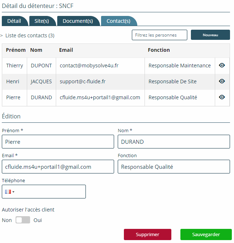Viewport: 234px width, 243px height.
Task: Open phone country code dropdown arrow
Action: pos(13,192)
